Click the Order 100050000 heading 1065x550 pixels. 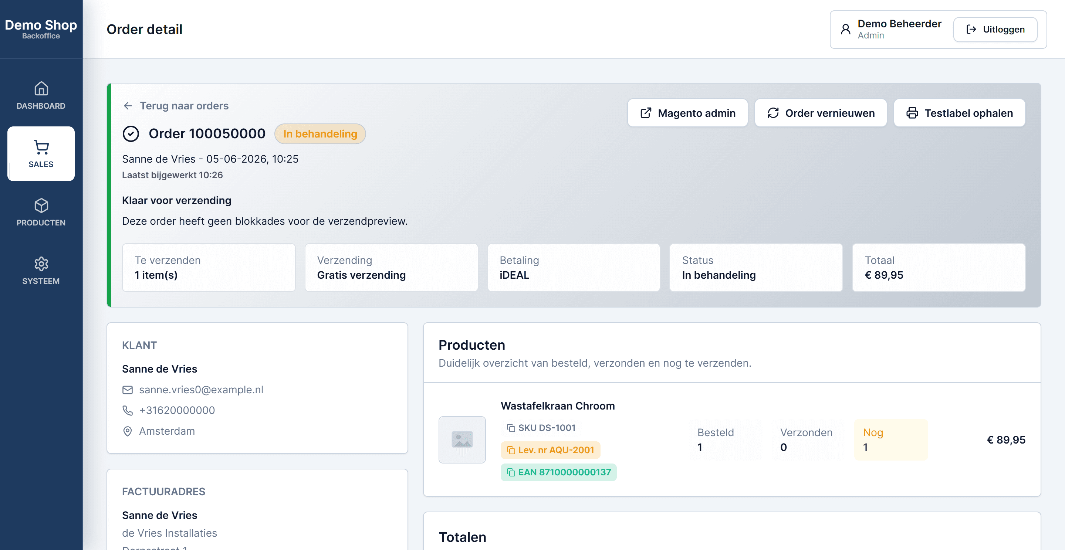207,134
